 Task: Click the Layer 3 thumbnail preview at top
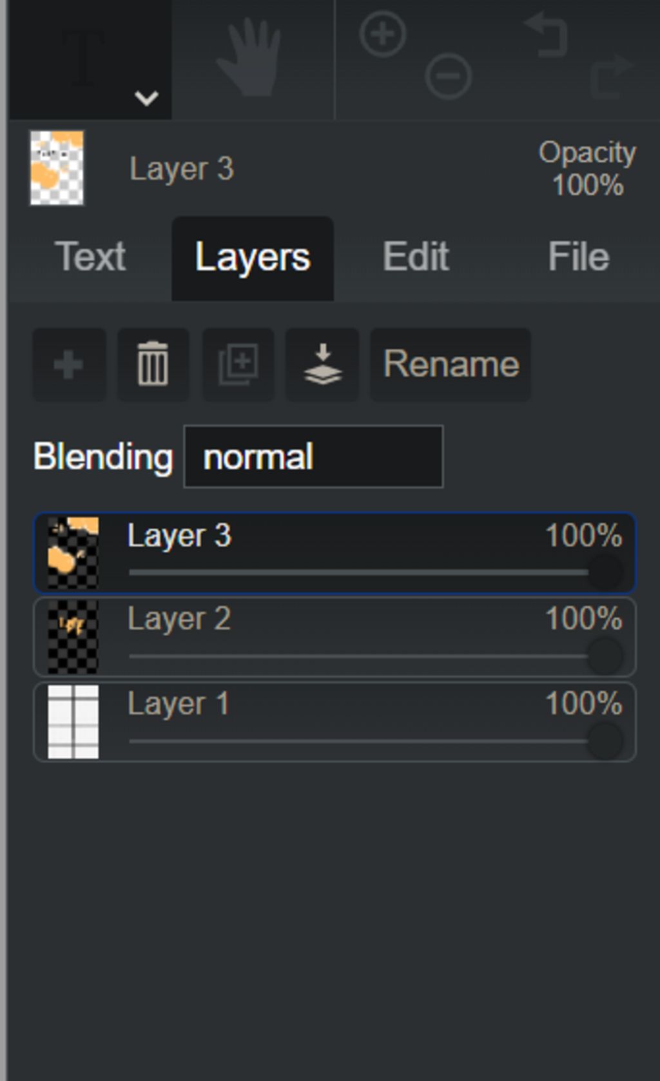pos(57,168)
